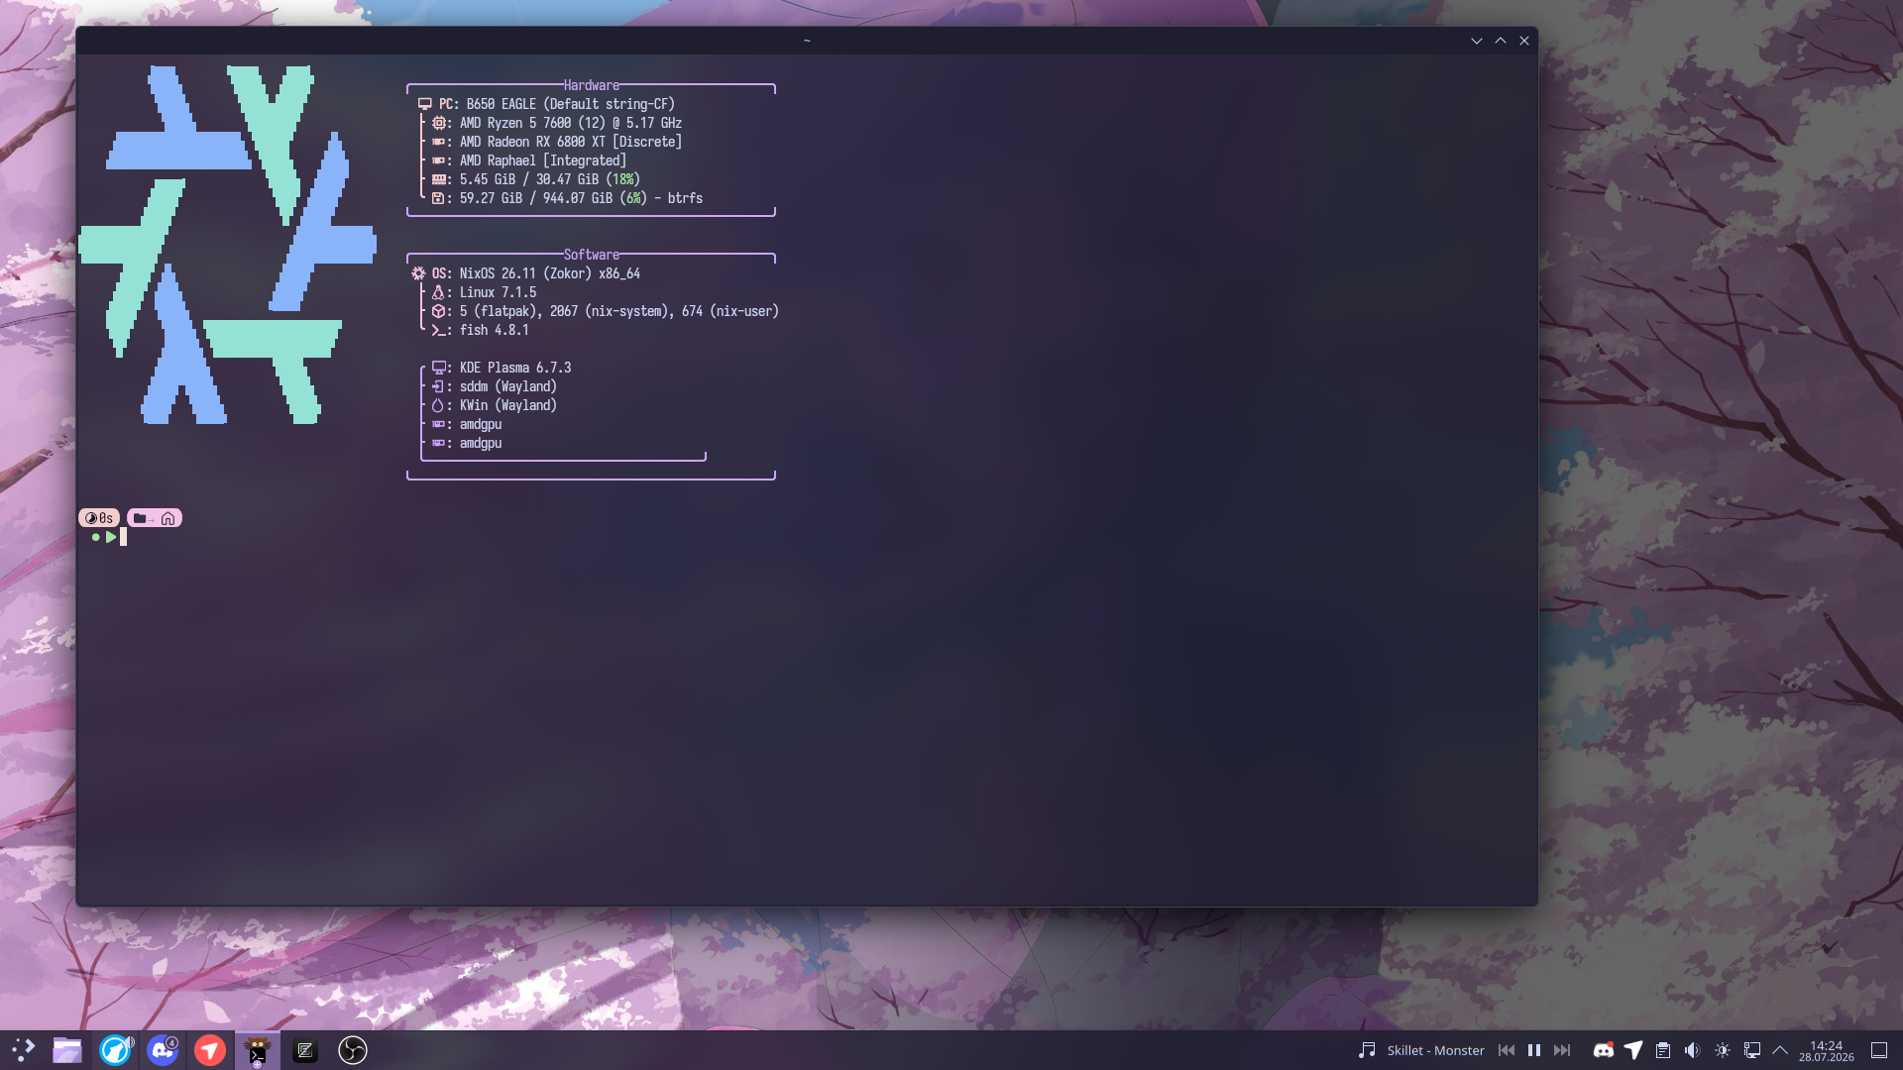1903x1070 pixels.
Task: Click the 'OS: NixOS 26.11 (Zokor)' line
Action: [x=525, y=273]
